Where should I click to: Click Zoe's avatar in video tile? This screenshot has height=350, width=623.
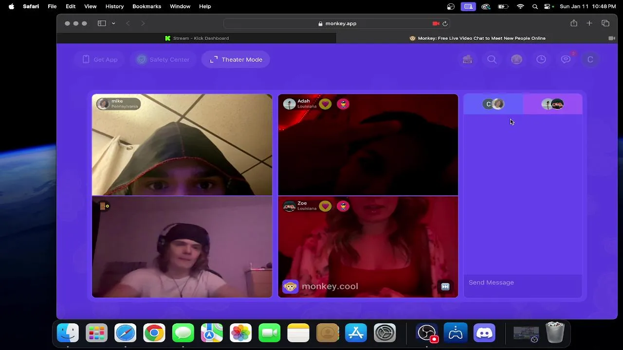(x=289, y=206)
